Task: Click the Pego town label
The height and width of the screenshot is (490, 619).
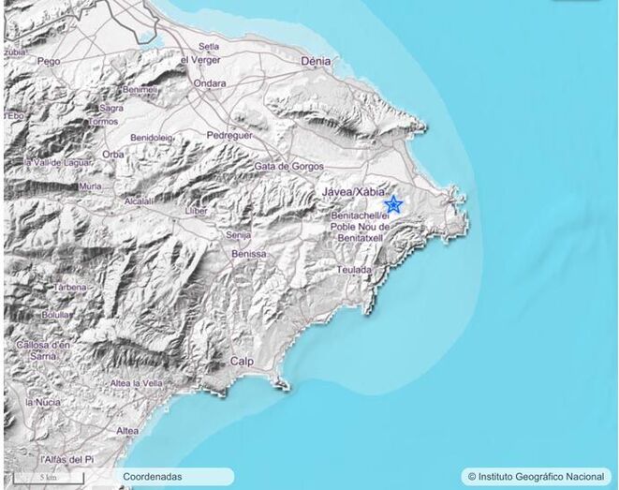Action: tap(49, 61)
